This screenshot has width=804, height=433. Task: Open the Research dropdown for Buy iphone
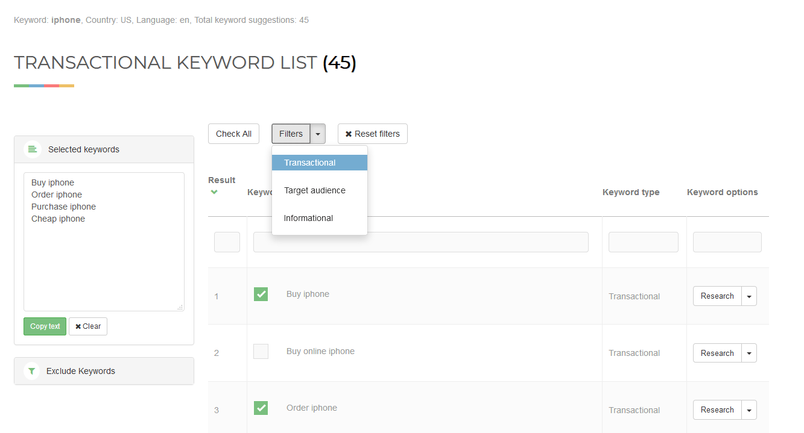pos(749,296)
